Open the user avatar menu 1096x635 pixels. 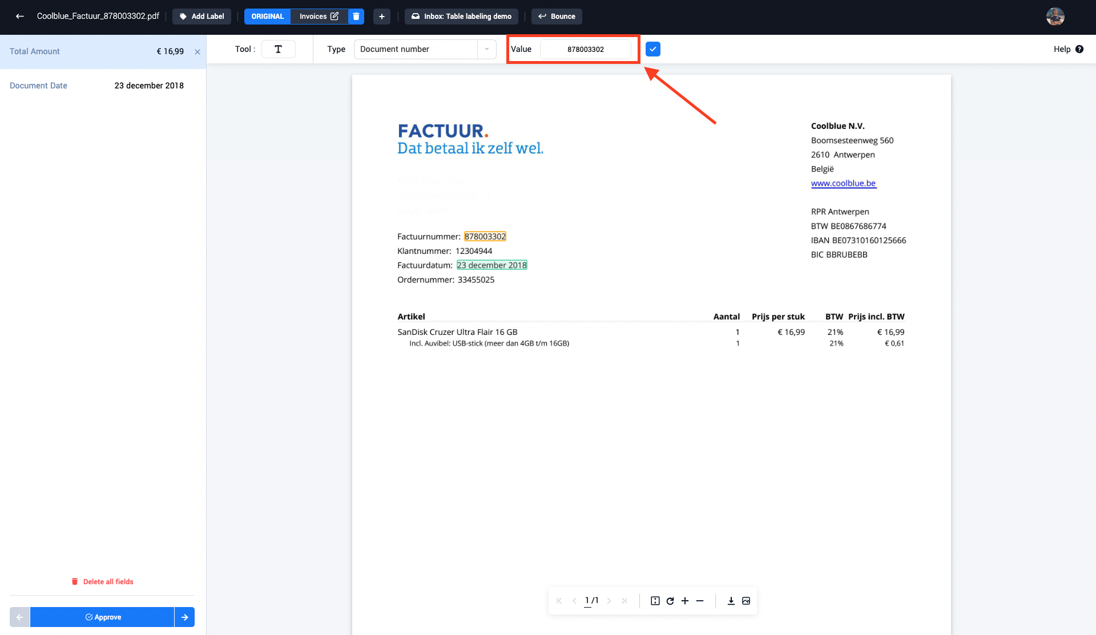(1055, 16)
